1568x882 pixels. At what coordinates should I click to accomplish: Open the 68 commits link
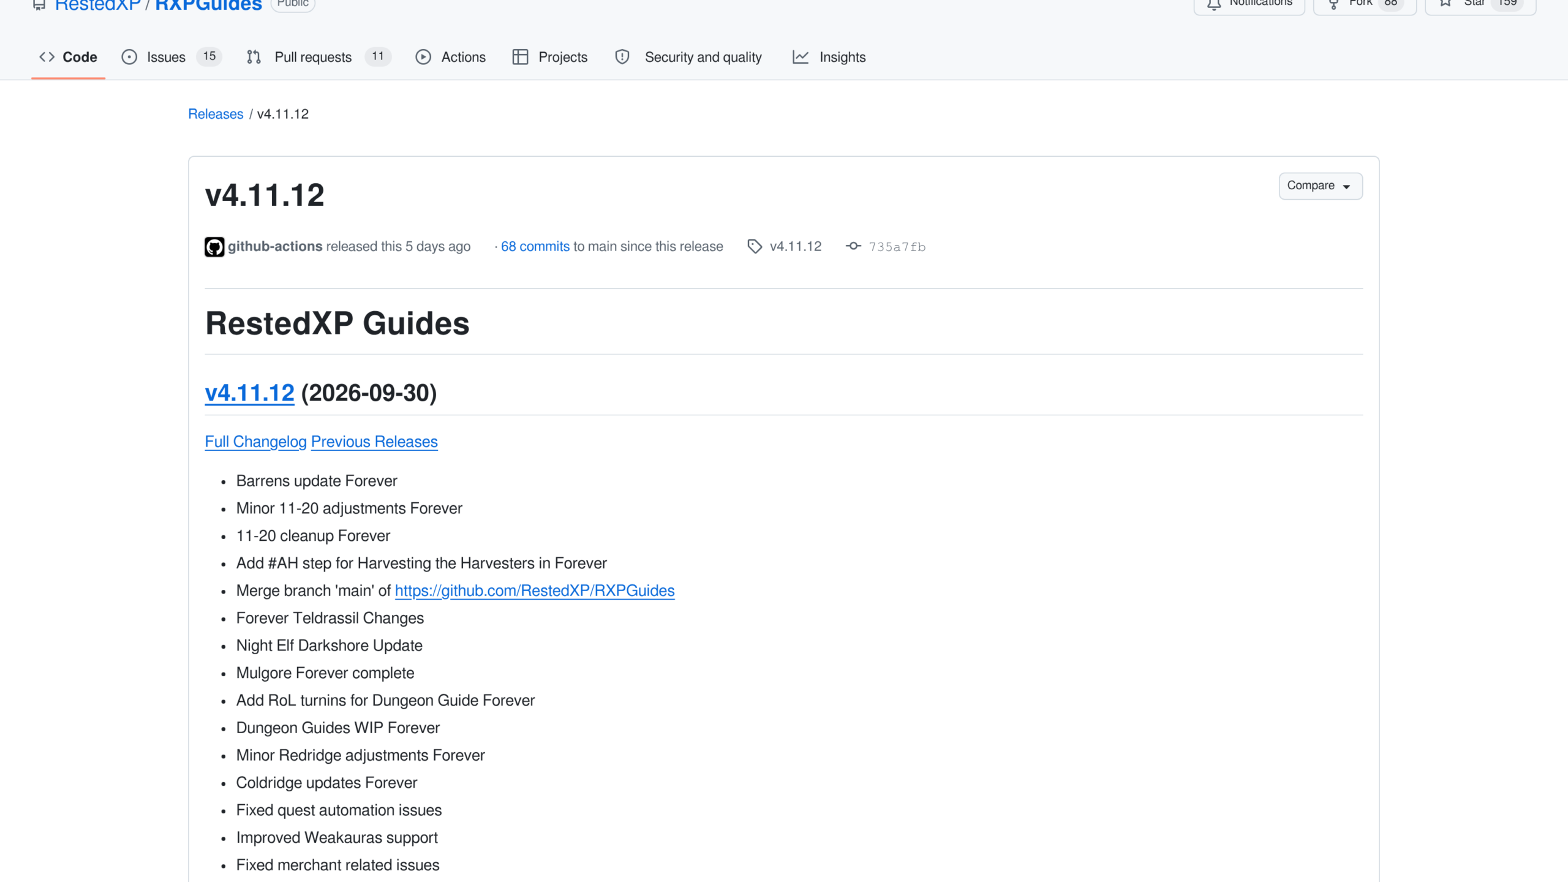click(535, 246)
